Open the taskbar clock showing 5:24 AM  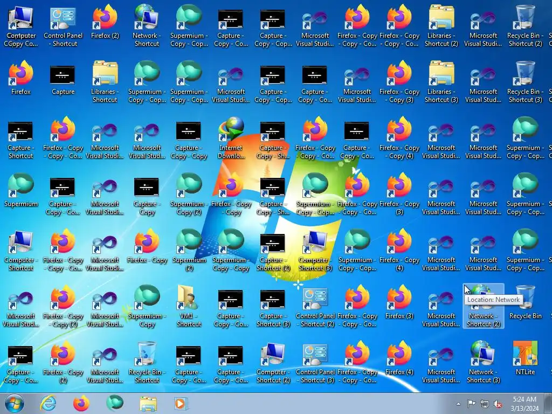[x=525, y=404]
